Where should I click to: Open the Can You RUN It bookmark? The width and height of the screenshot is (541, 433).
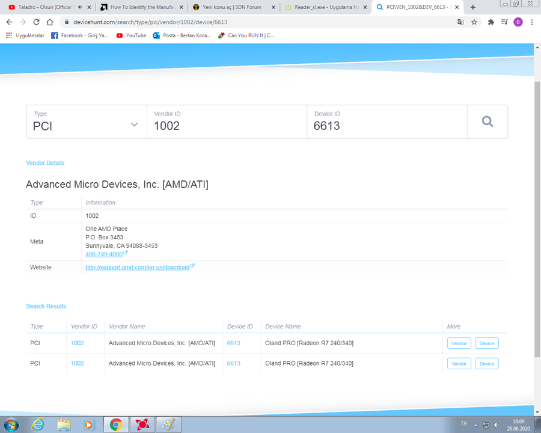point(246,35)
